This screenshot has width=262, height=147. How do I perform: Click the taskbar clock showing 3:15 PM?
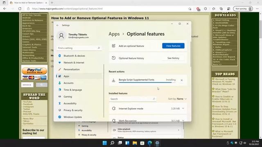pyautogui.click(x=254, y=143)
